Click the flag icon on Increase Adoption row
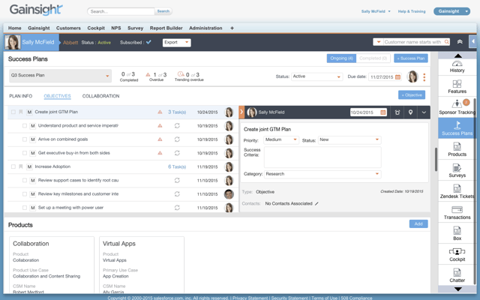 tap(21, 166)
